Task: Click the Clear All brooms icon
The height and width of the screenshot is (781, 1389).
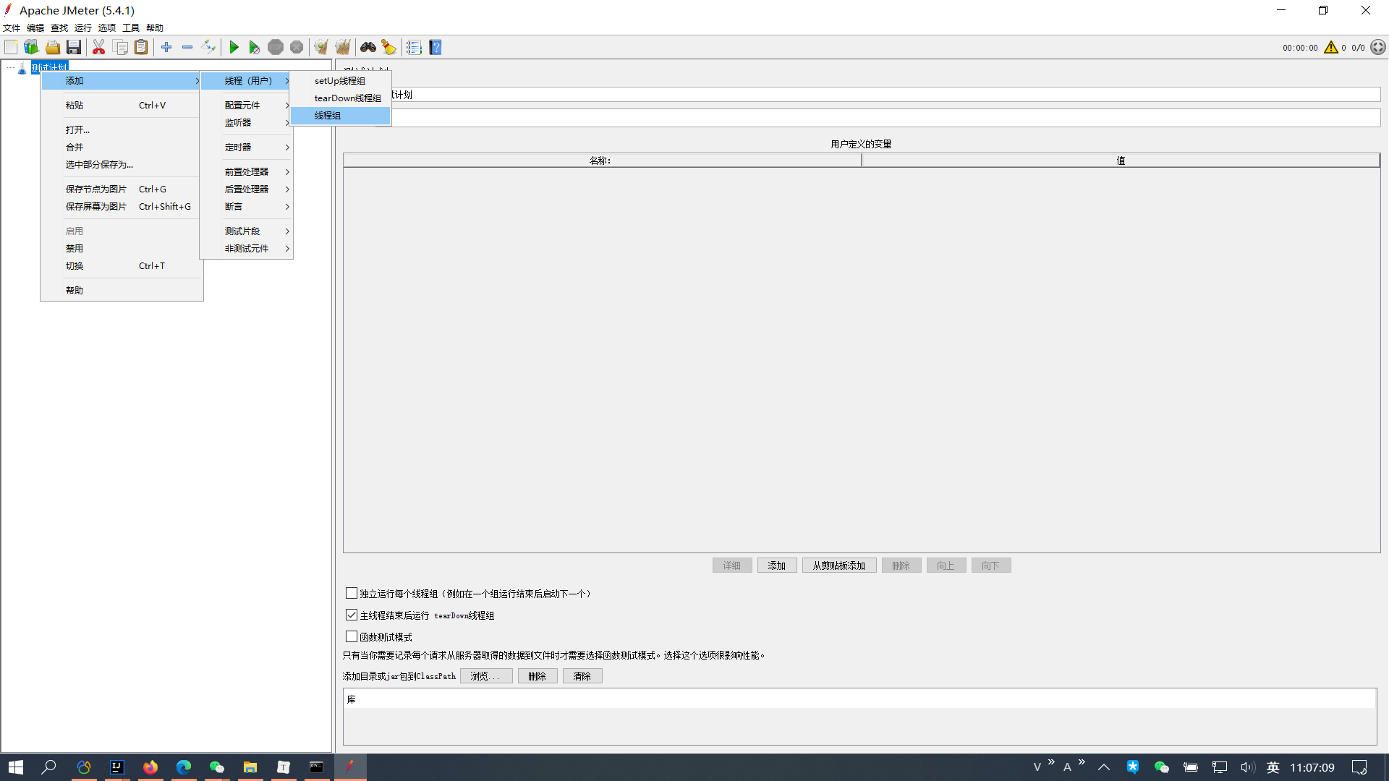Action: tap(343, 47)
